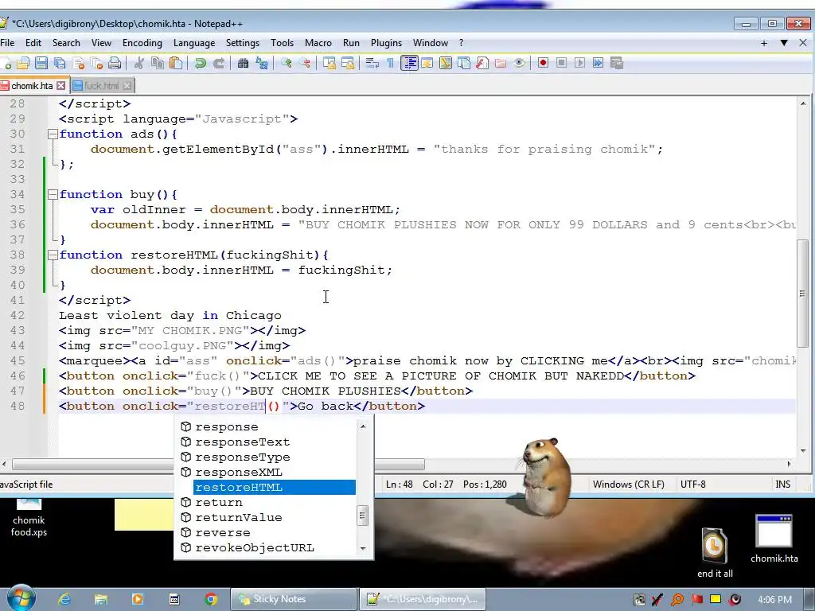
Task: Click the Replace toolbar icon
Action: click(x=261, y=64)
